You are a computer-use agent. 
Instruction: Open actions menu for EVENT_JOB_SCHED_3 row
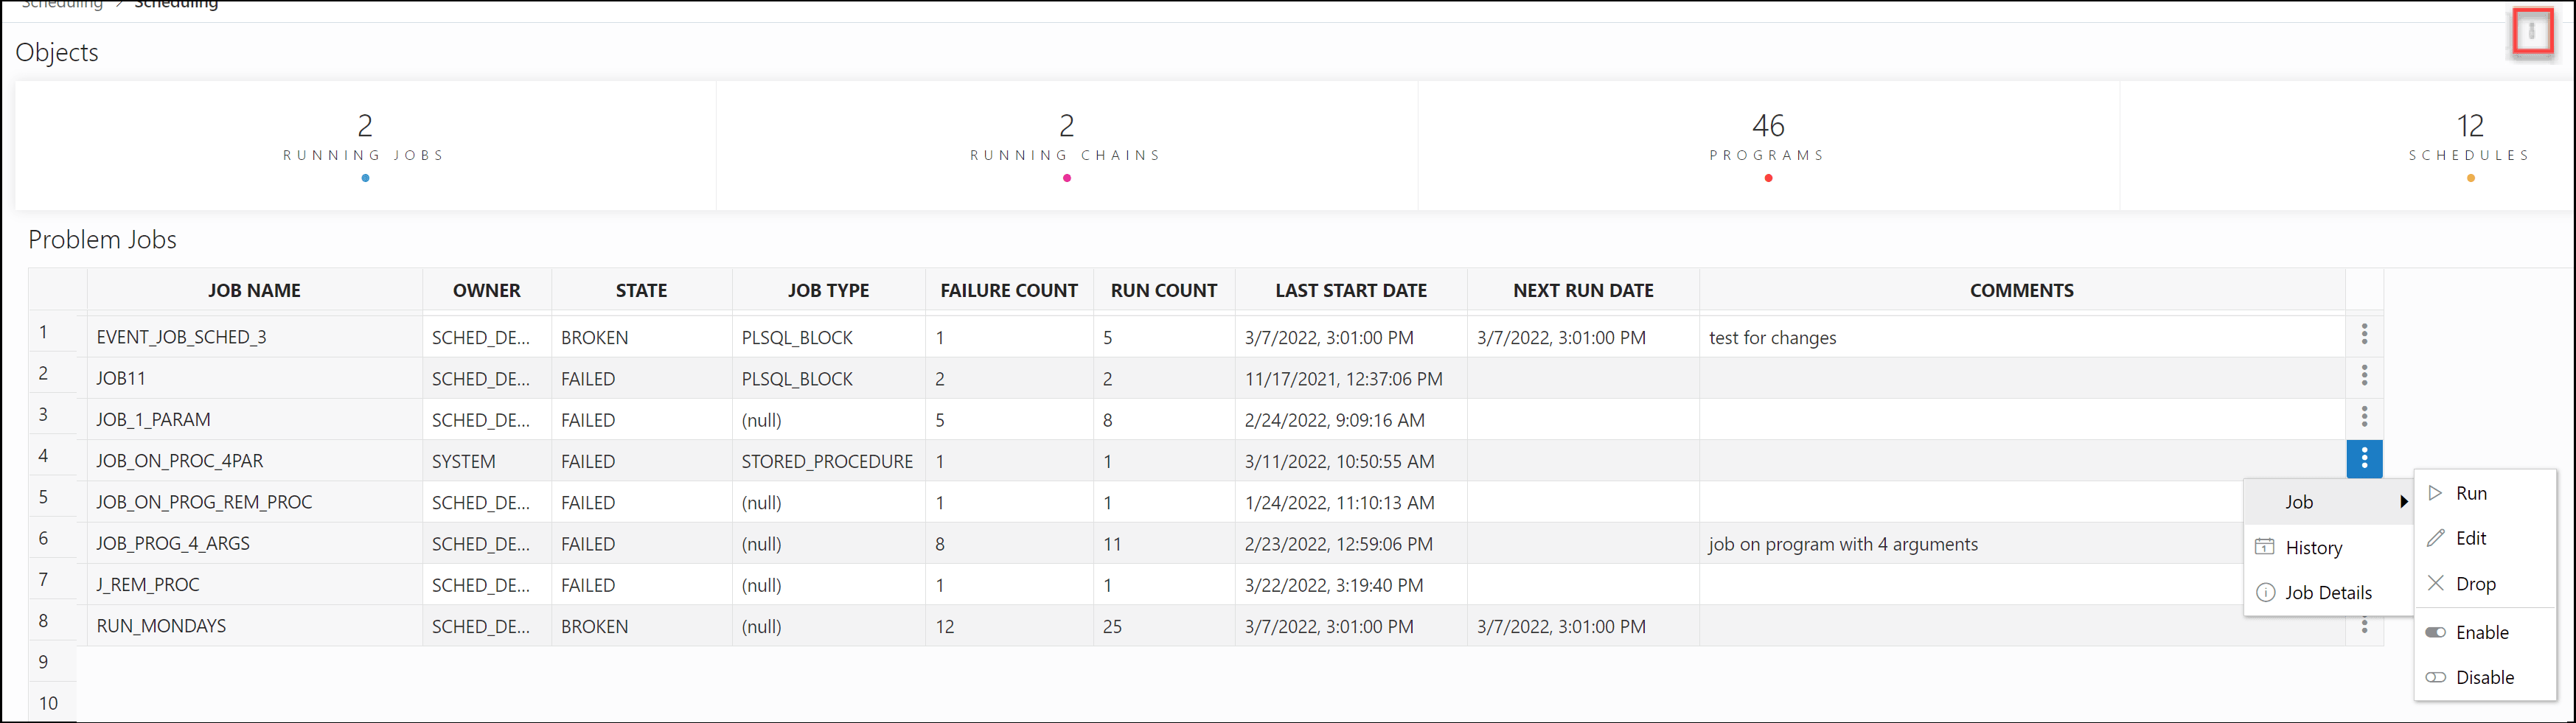2364,334
